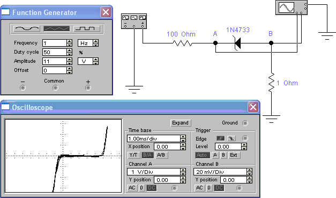
Task: Close the Oscilloscope window
Action: 253,107
